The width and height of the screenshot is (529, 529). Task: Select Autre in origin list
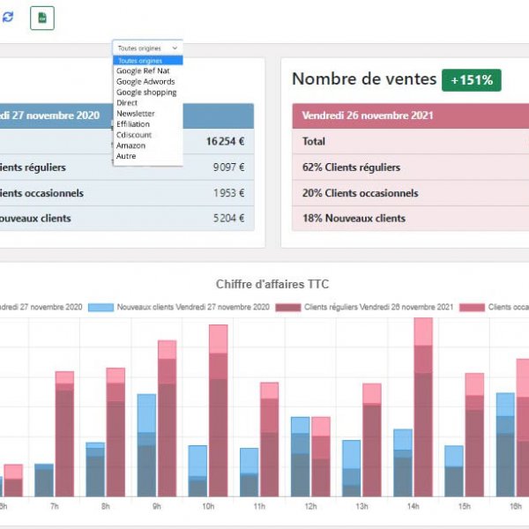(126, 156)
